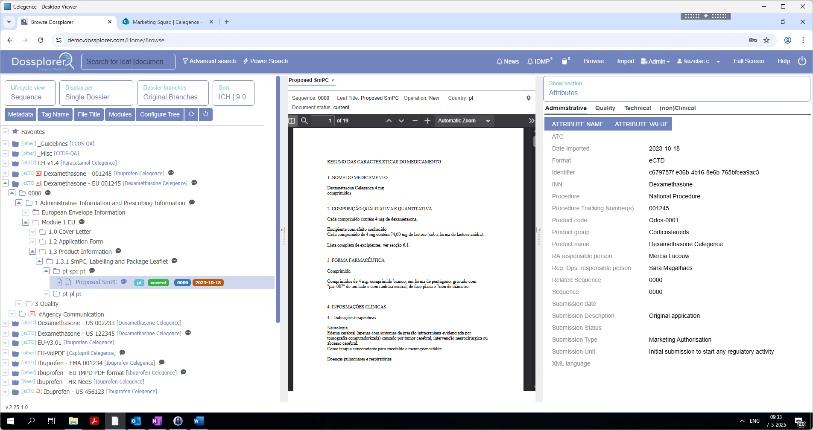813x430 pixels.
Task: Click the location pin icon in document header
Action: pos(528,98)
